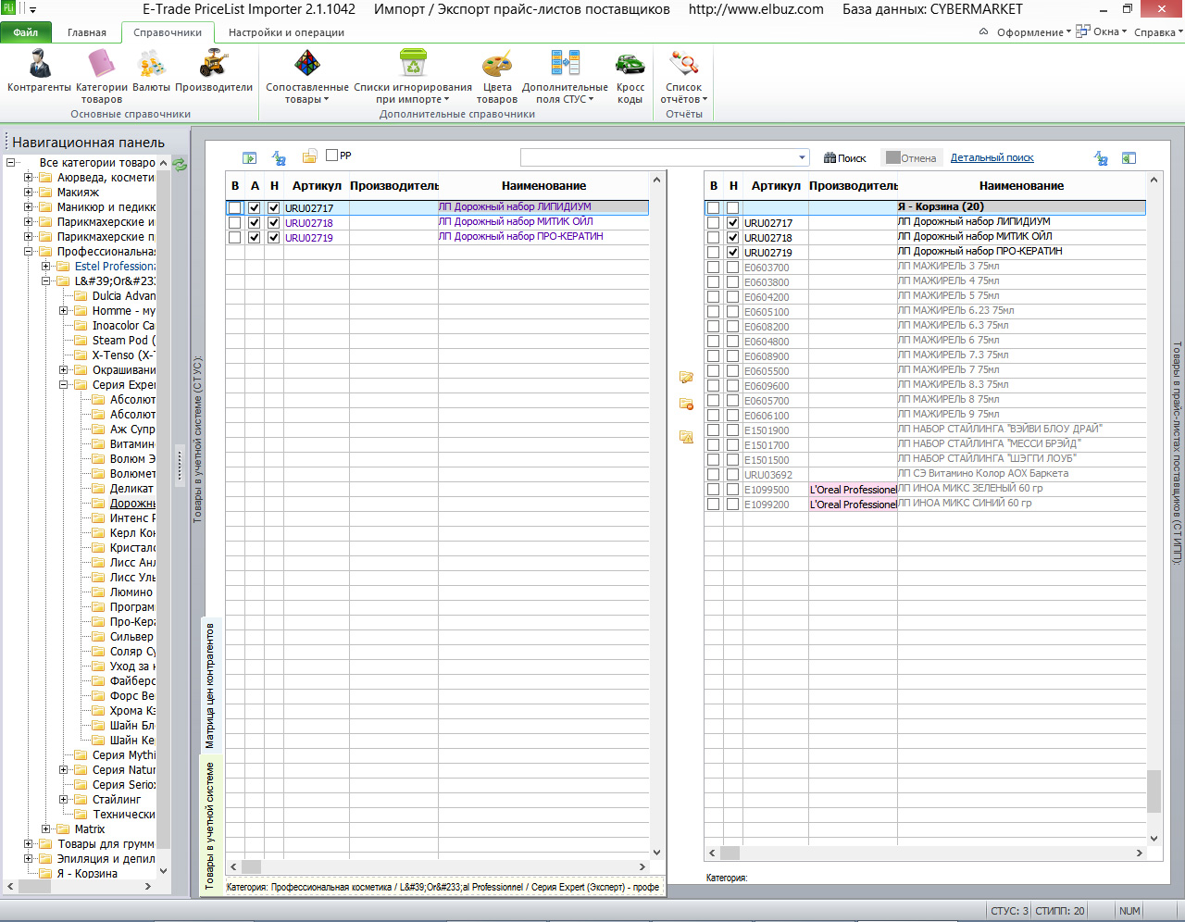Click the export icon at far right toolbar
The image size is (1185, 922).
pos(1129,158)
